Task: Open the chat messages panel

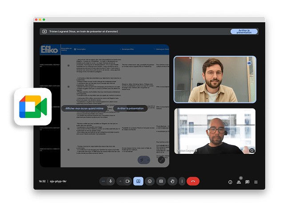Action: [247, 182]
